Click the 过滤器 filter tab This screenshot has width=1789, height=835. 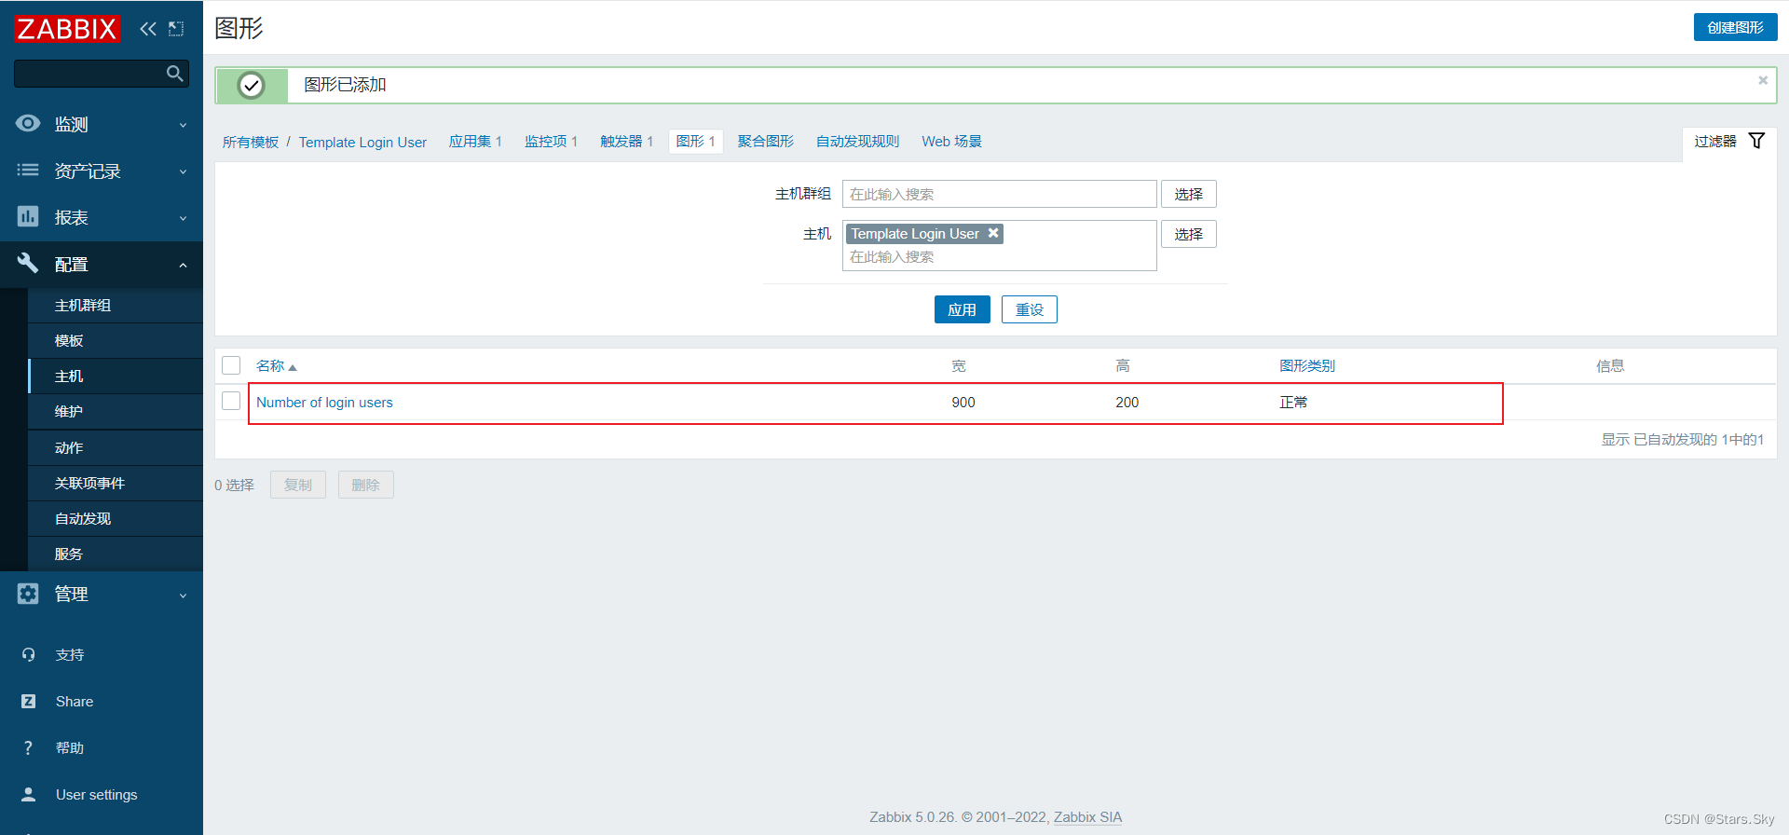coord(1729,141)
